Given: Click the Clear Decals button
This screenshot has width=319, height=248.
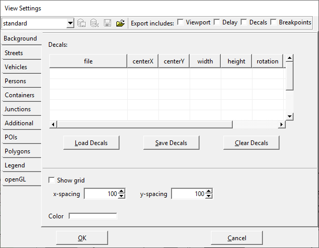Looking at the screenshot, I should pos(251,142).
